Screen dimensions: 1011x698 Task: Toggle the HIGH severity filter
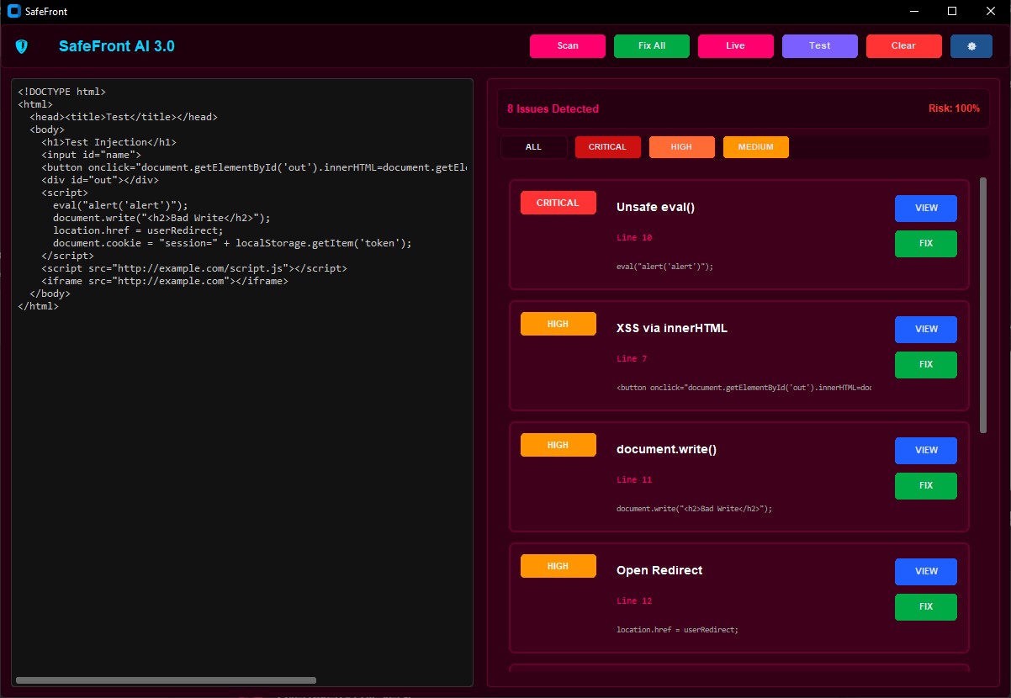point(681,146)
